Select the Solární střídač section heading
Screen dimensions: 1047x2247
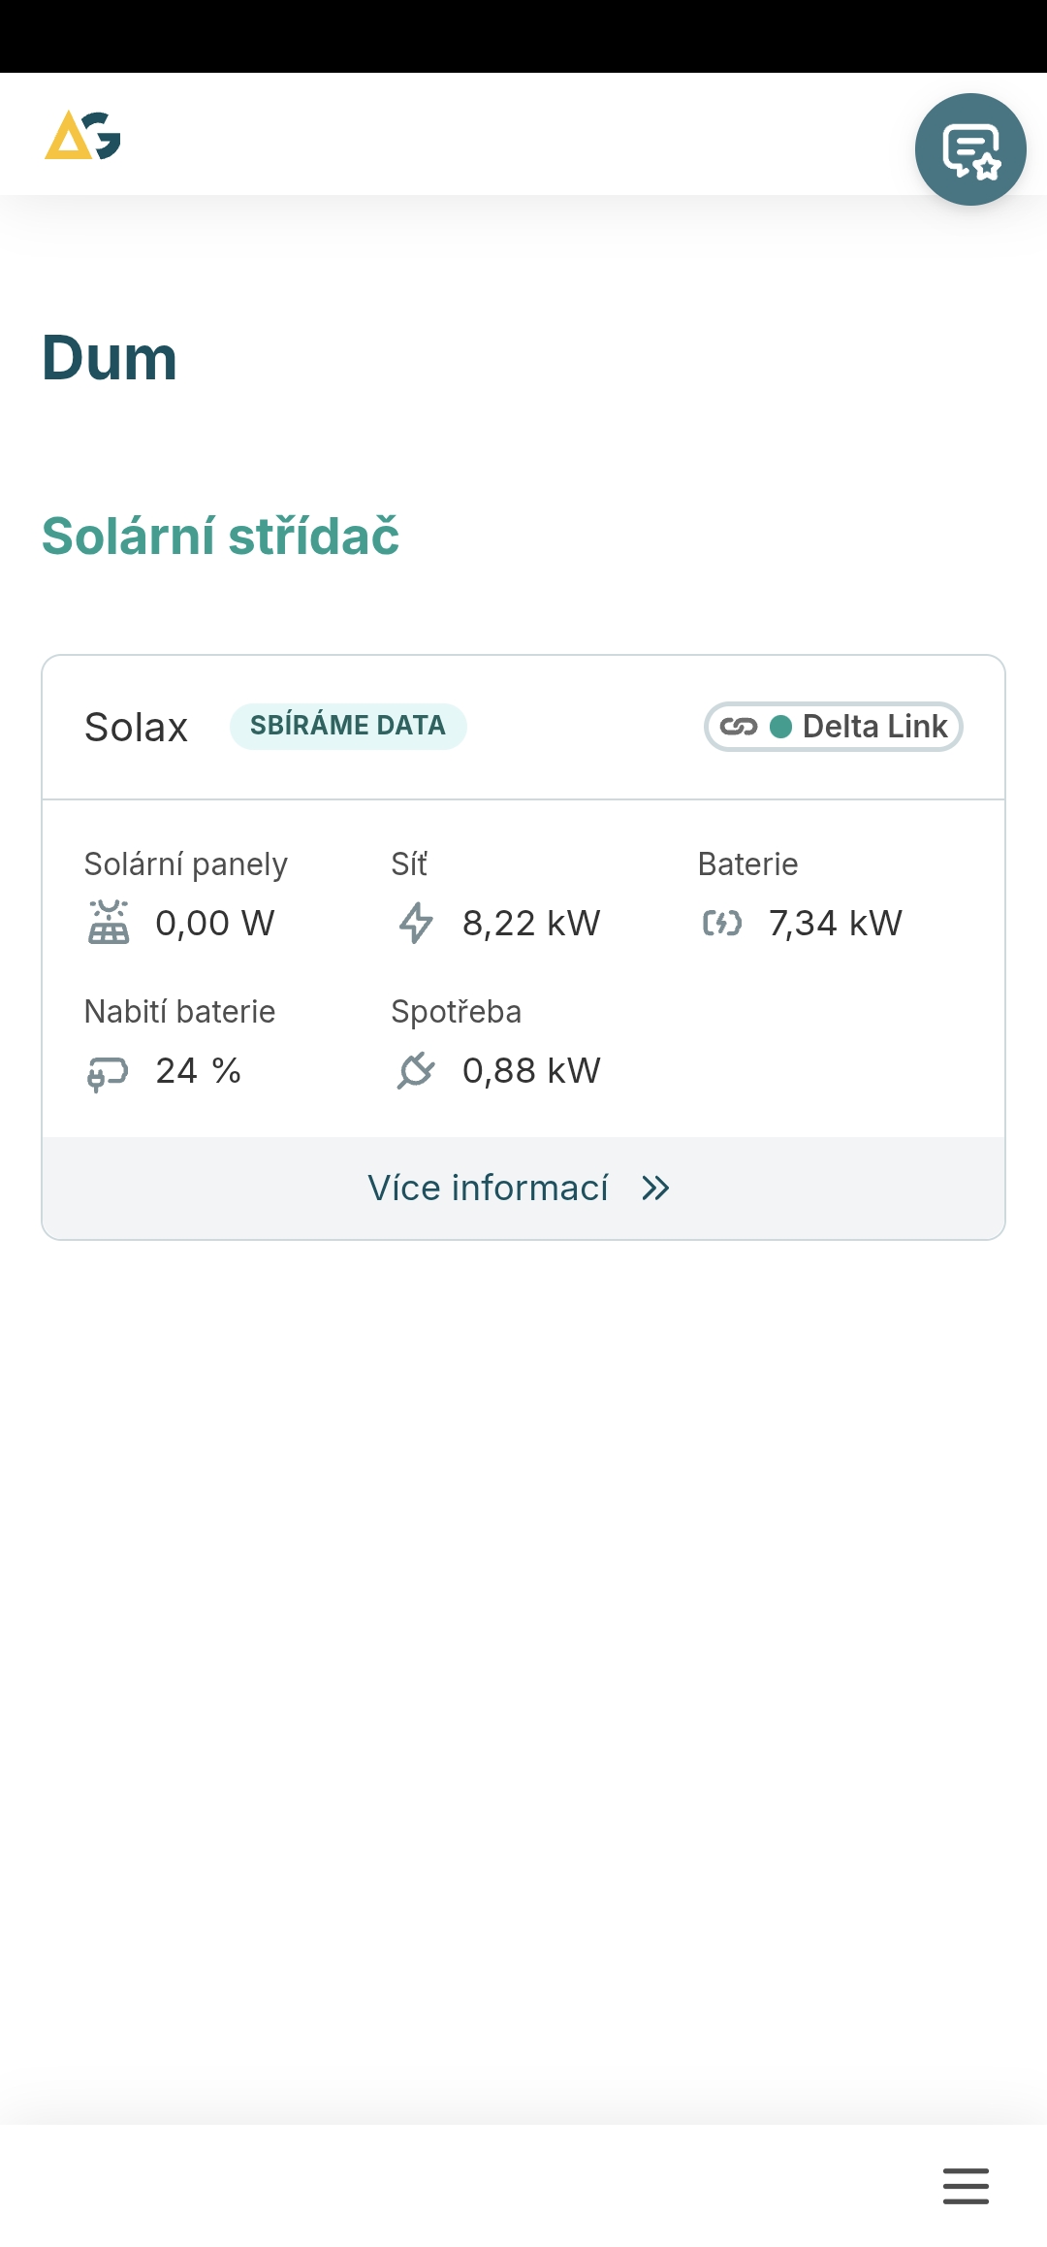pos(221,536)
